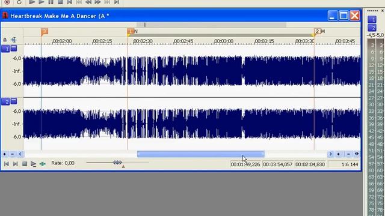Click the -Inf. level label of channel 1

[16, 71]
